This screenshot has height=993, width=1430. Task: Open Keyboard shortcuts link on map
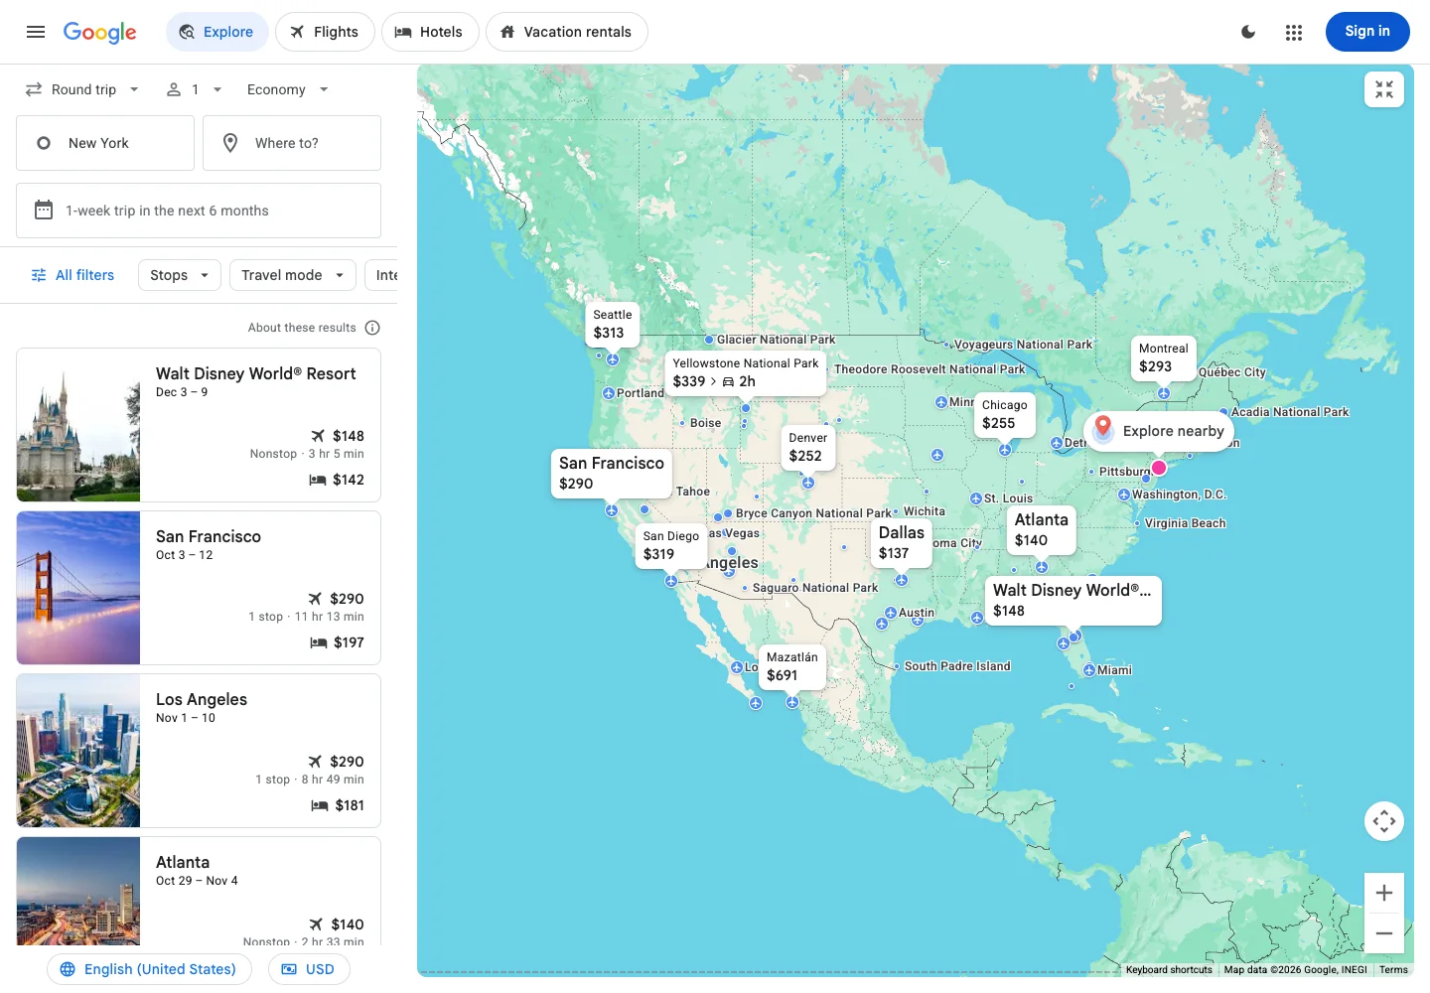1169,970
